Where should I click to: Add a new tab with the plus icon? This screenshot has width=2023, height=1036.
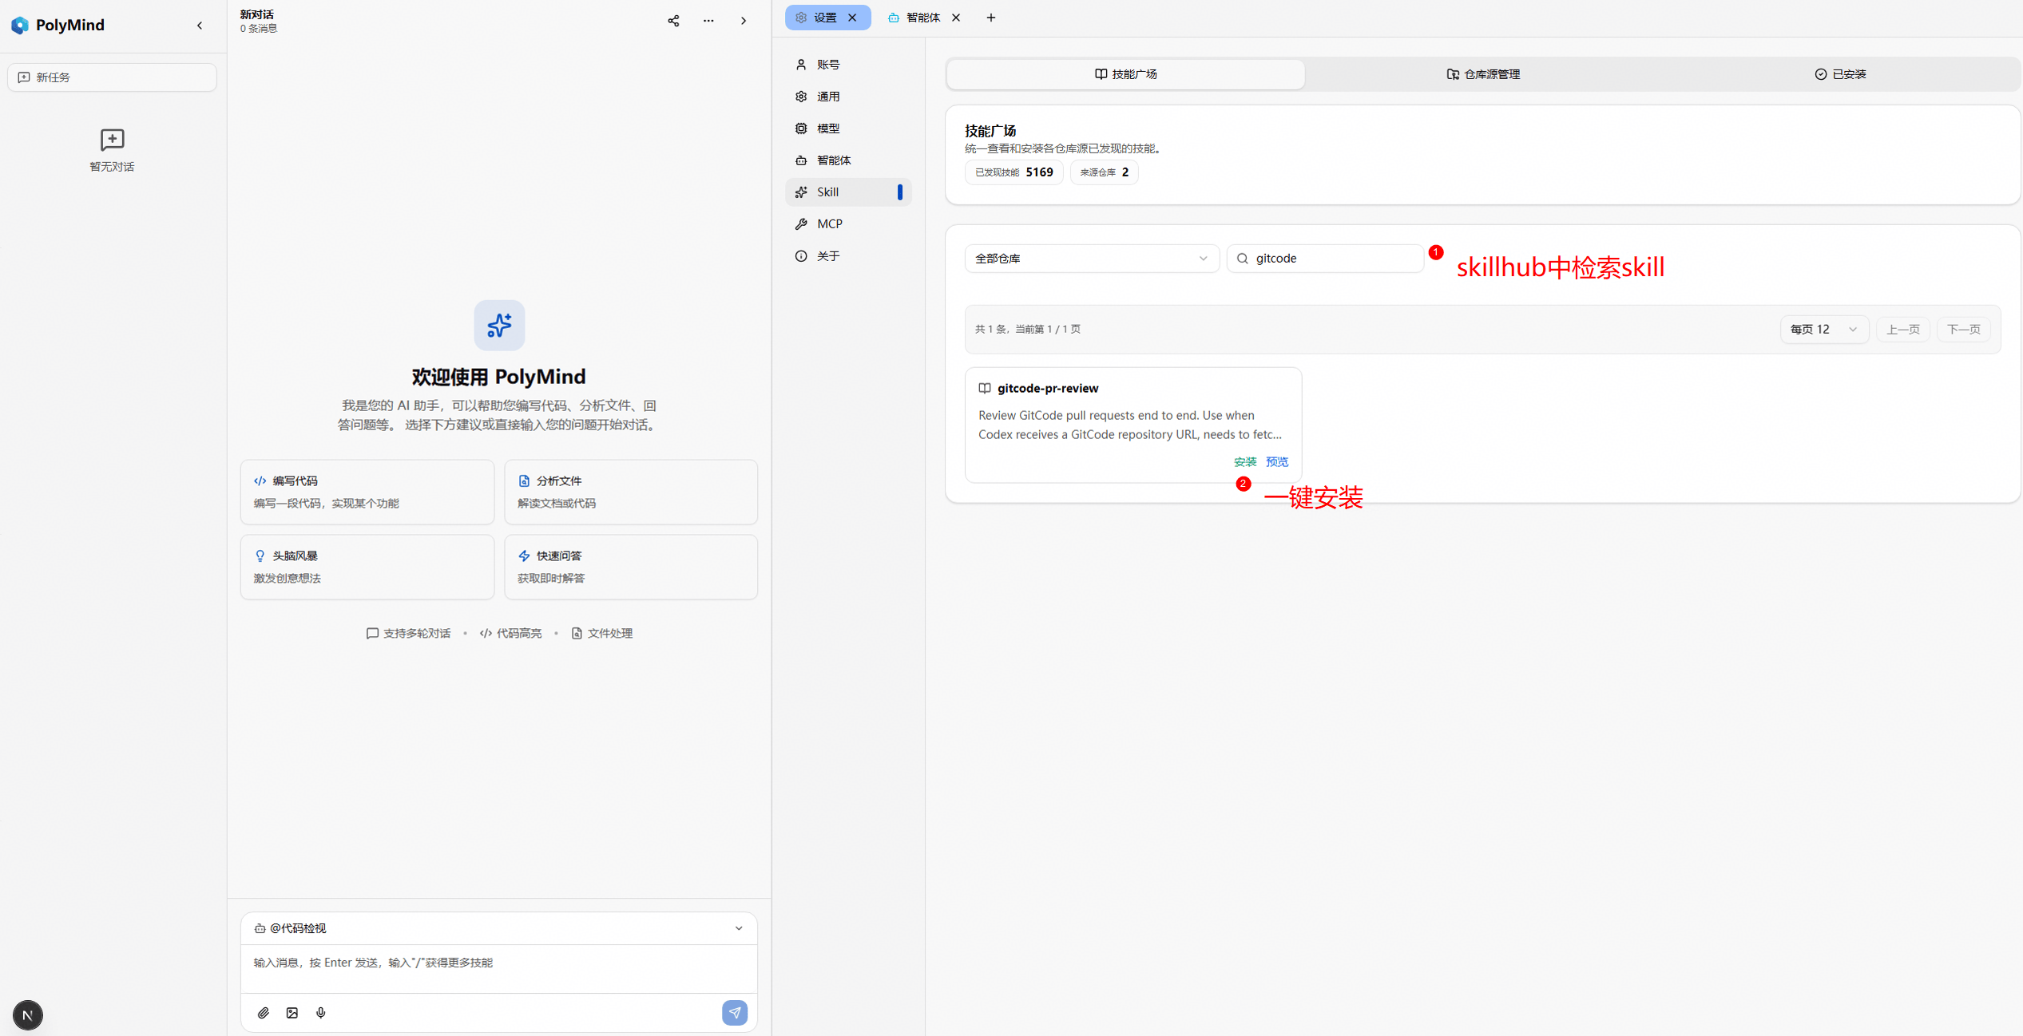(x=991, y=18)
